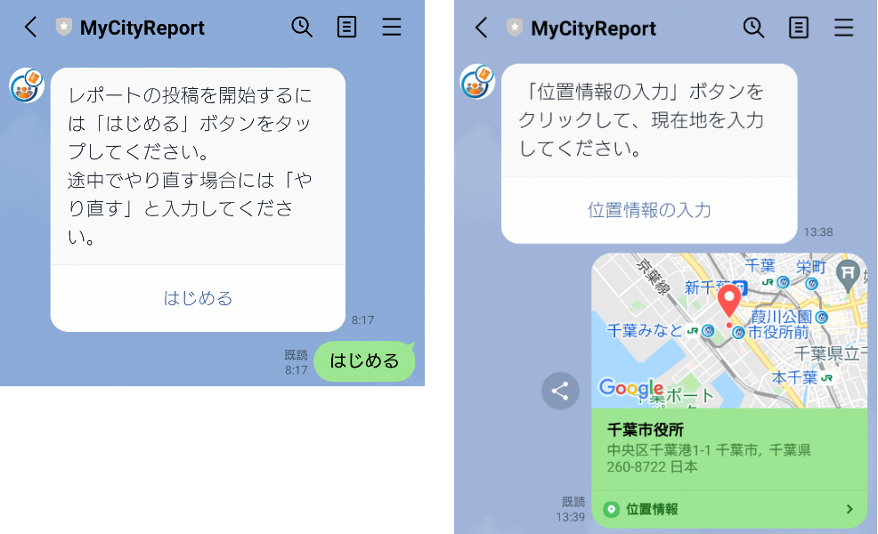Screen dimensions: 878x534
Task: Tap 千葉みなと station label on map
Action: (x=645, y=330)
